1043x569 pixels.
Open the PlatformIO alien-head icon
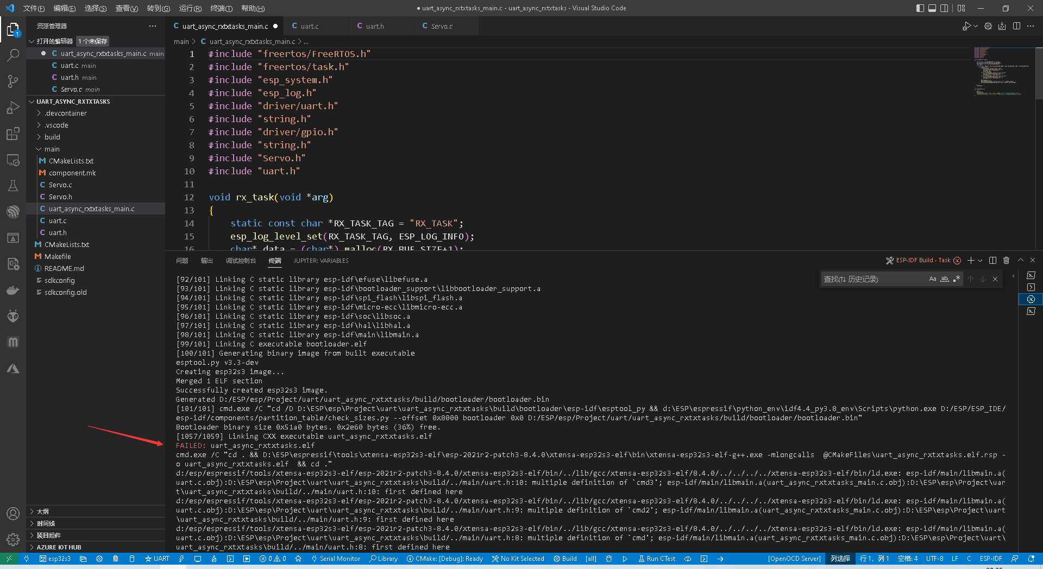click(x=13, y=316)
